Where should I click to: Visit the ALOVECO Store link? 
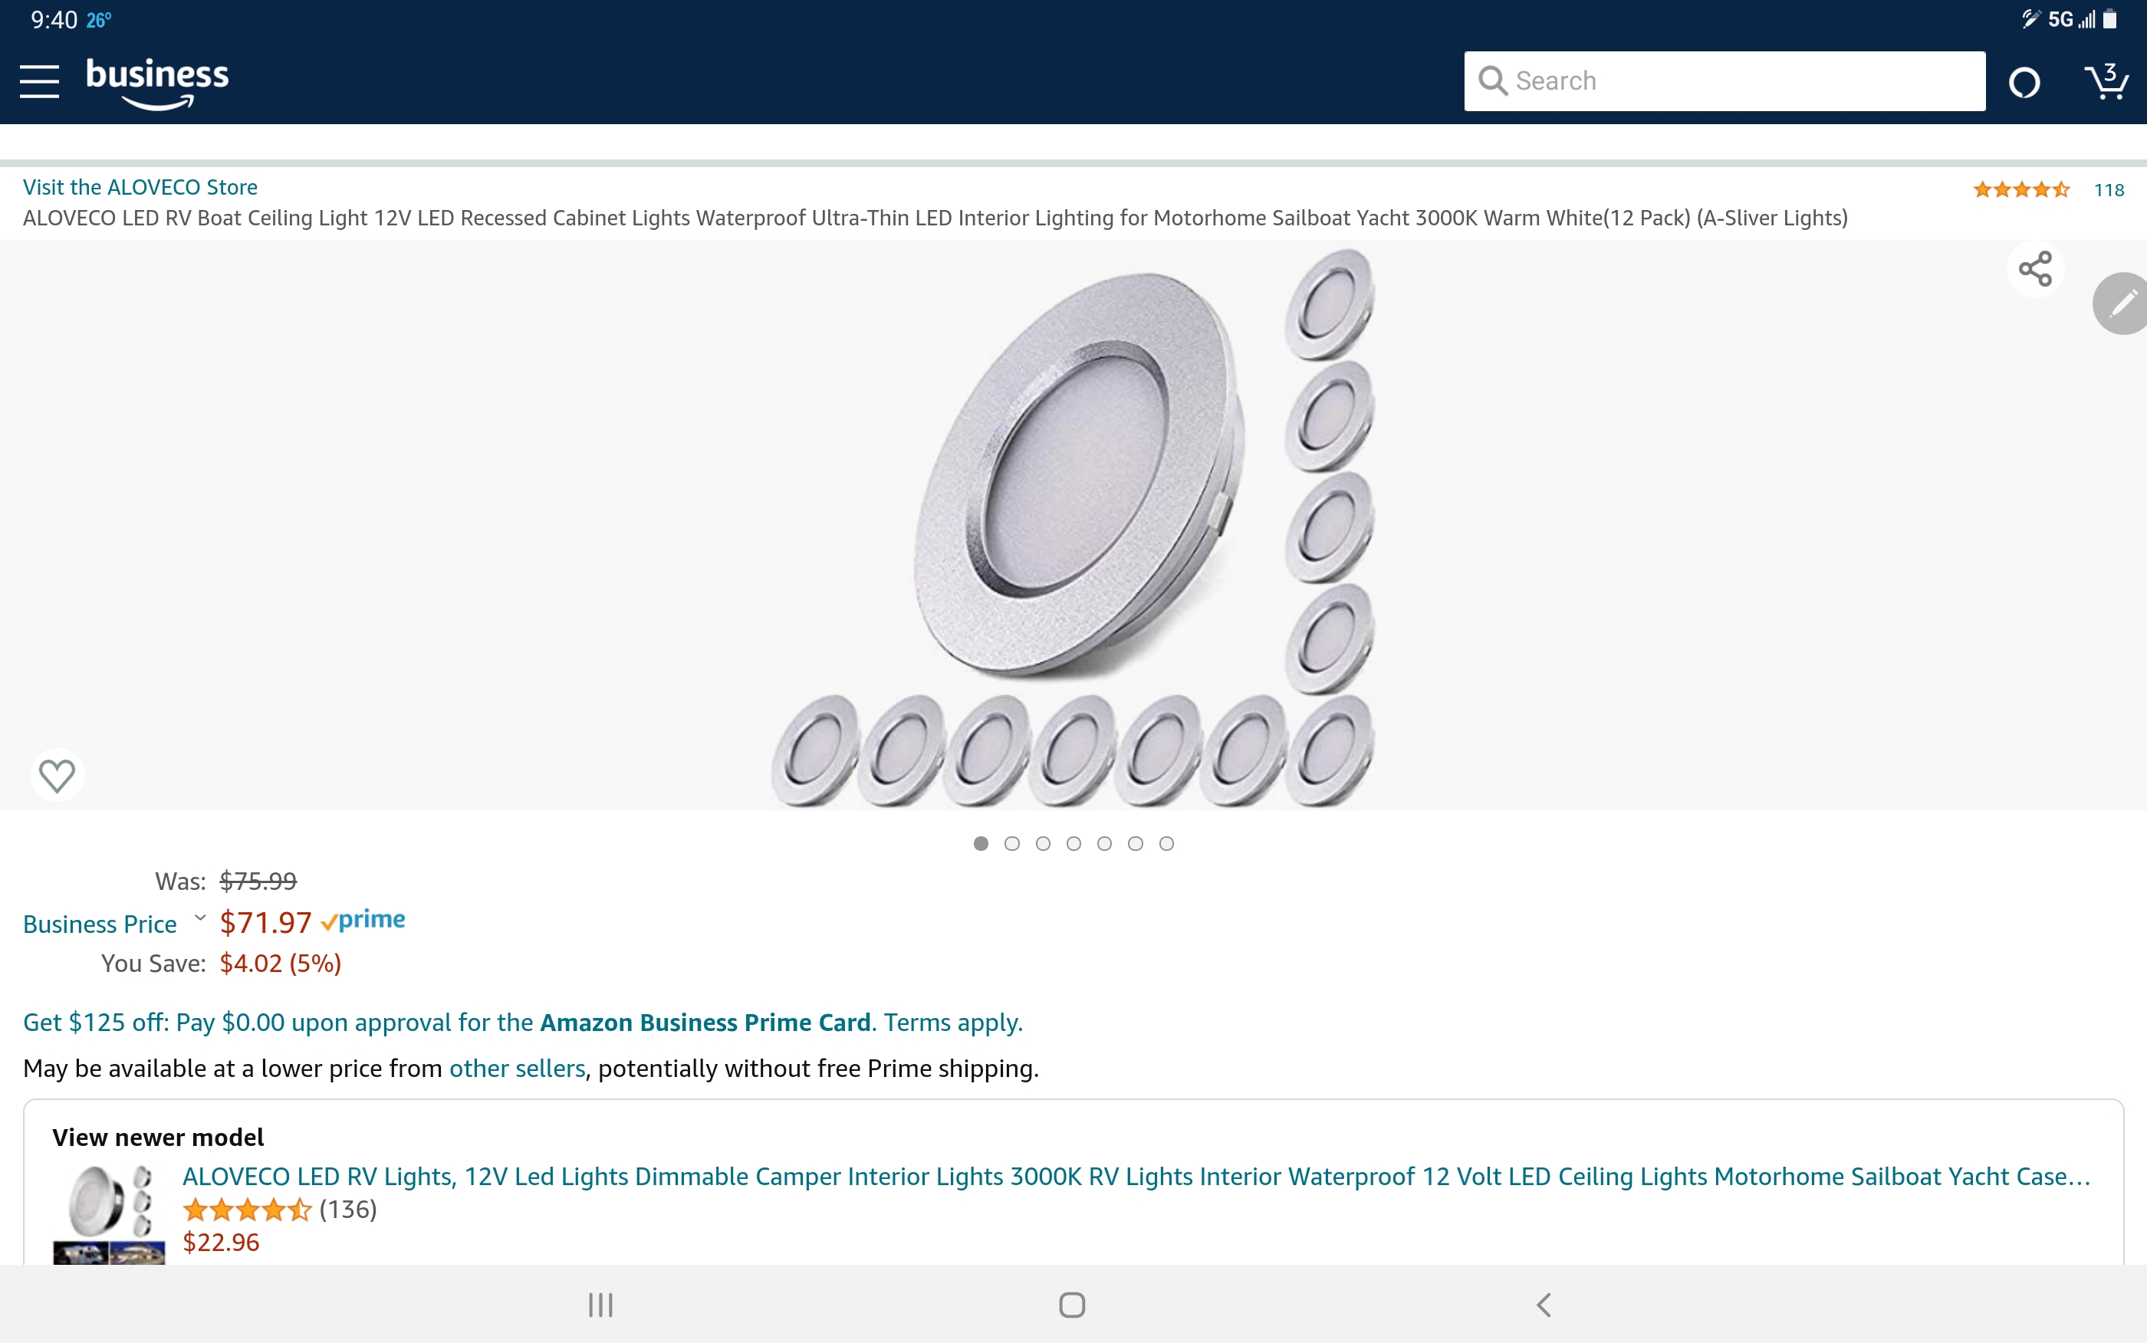(140, 187)
